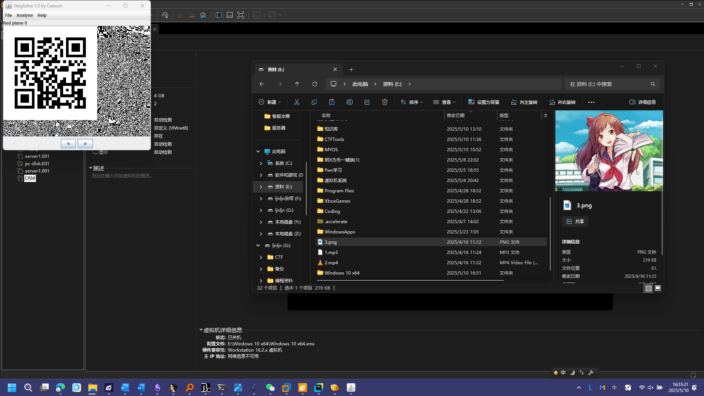Viewport: 704px width, 396px height.
Task: Toggle the 详细信息 details pane
Action: (643, 102)
